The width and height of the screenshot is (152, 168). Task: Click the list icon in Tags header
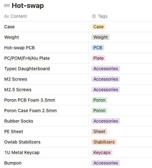[94, 16]
